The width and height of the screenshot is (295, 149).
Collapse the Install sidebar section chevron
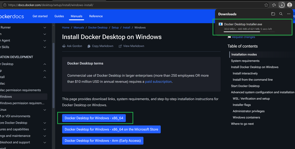[x=45, y=77]
